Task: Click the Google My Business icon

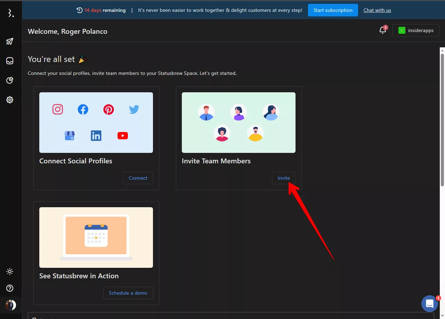Action: click(x=70, y=135)
